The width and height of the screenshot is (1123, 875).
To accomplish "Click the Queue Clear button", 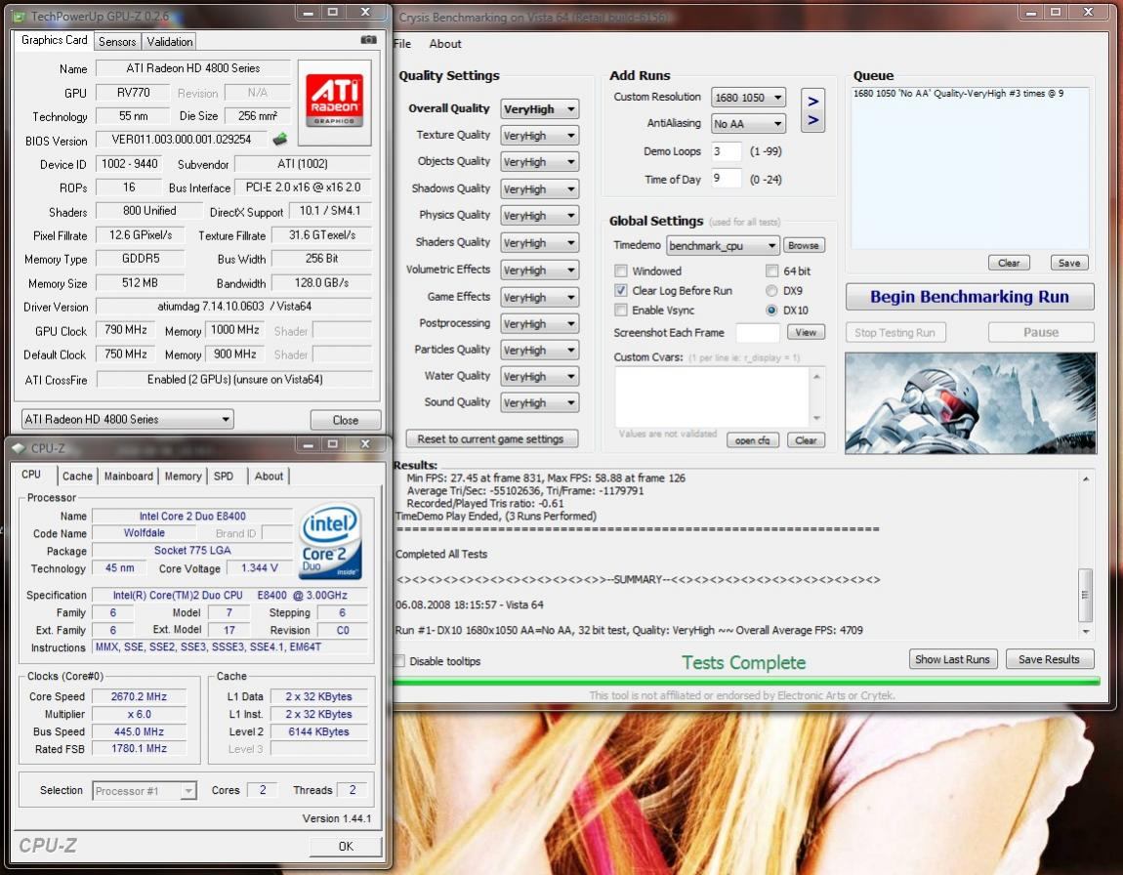I will point(1009,263).
